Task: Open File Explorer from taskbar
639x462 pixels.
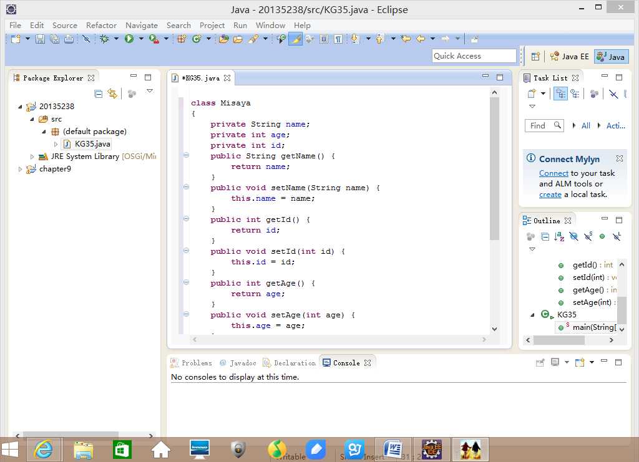Action: (83, 450)
